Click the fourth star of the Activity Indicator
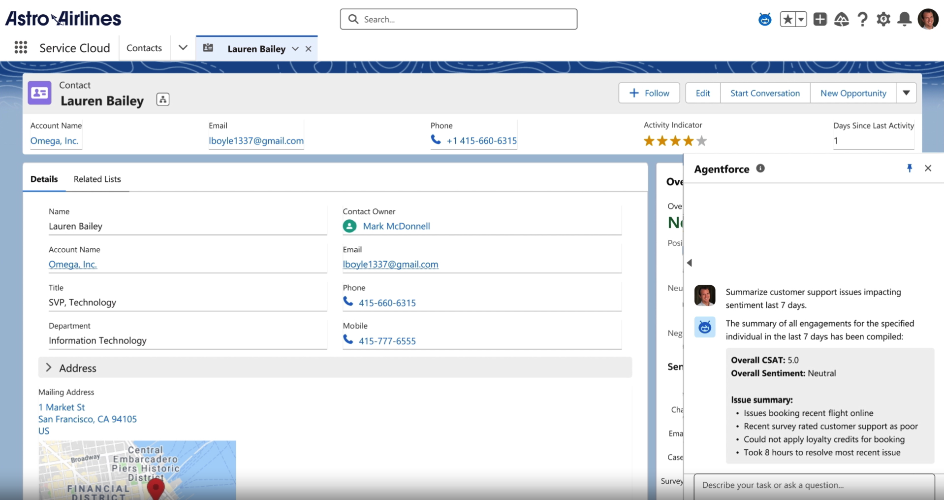The width and height of the screenshot is (944, 500). (x=689, y=141)
